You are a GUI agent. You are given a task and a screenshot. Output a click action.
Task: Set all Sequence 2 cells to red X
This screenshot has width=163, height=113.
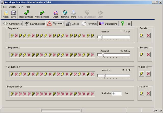click(148, 54)
